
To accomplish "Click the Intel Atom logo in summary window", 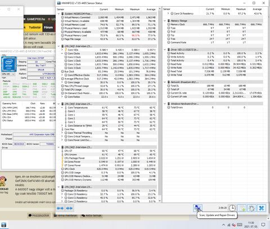I will (x=9, y=64).
